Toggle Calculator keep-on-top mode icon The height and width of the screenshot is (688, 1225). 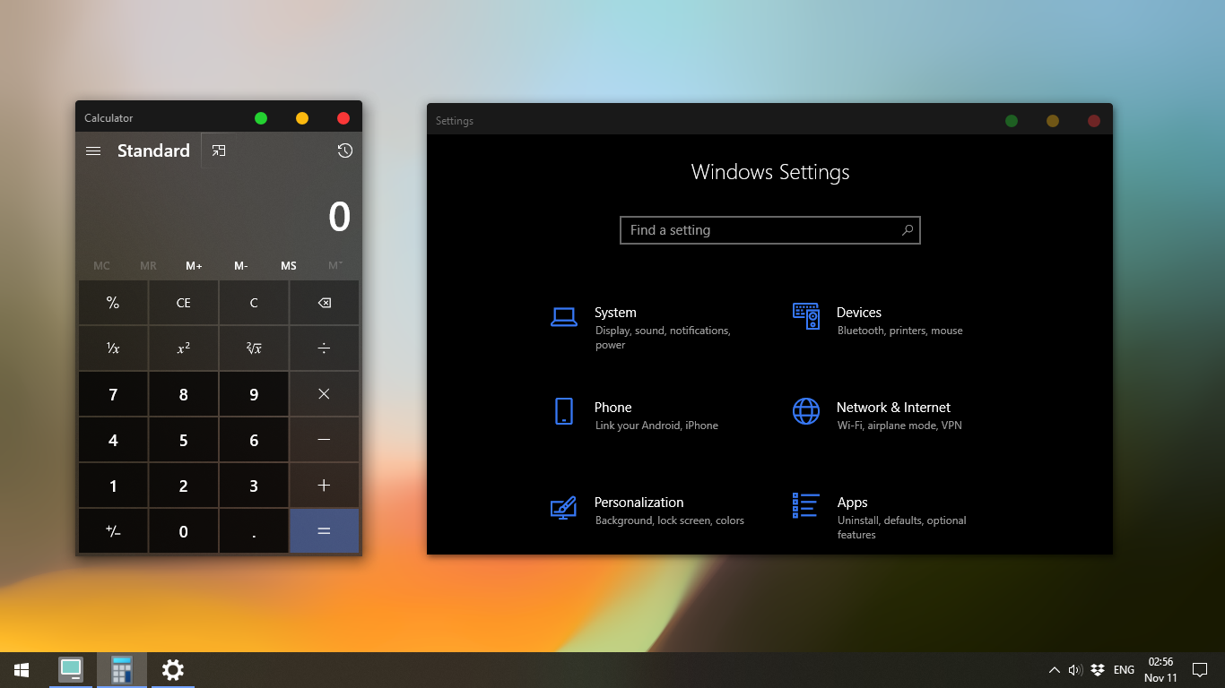(219, 150)
